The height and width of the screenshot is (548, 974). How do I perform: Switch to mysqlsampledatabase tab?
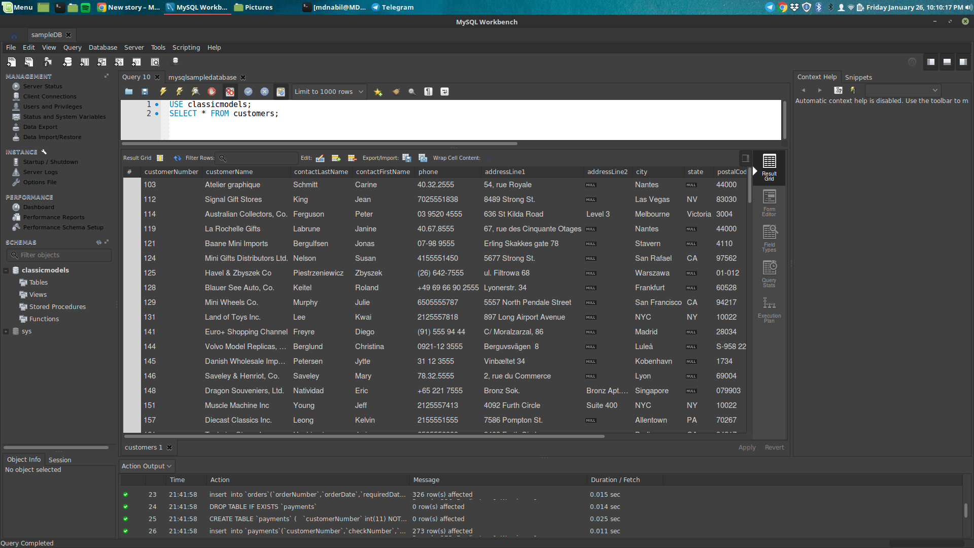(202, 78)
